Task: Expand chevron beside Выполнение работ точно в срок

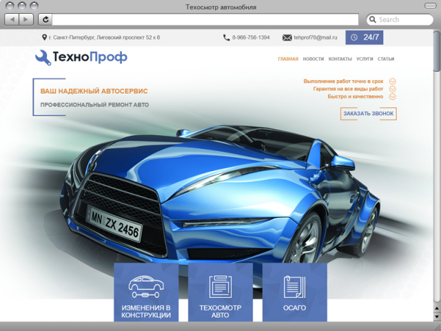Action: (x=392, y=81)
